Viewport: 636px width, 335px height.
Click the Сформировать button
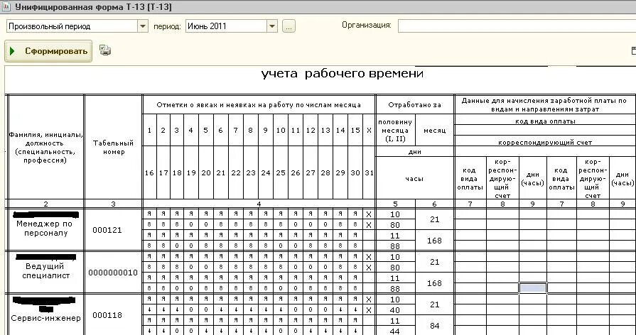pyautogui.click(x=48, y=51)
